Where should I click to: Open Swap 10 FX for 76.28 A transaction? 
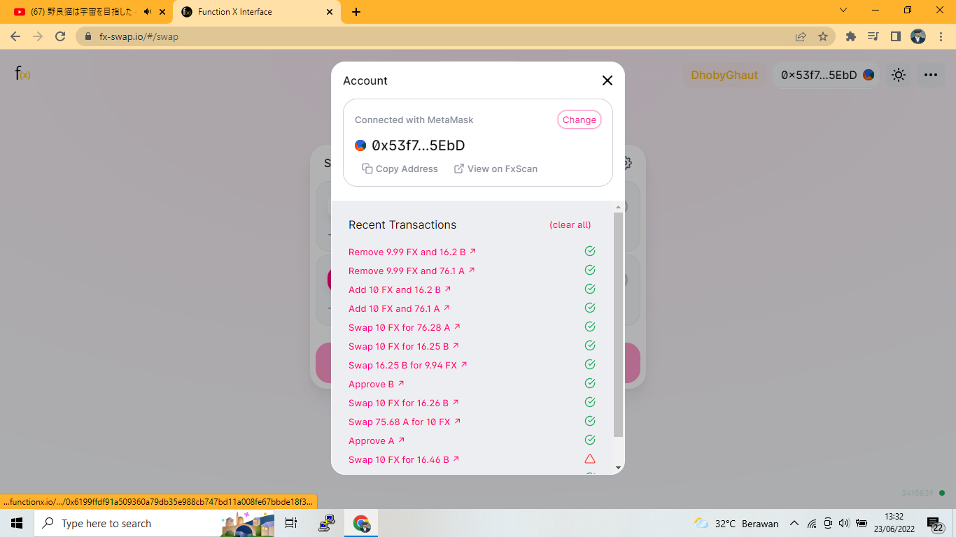404,327
